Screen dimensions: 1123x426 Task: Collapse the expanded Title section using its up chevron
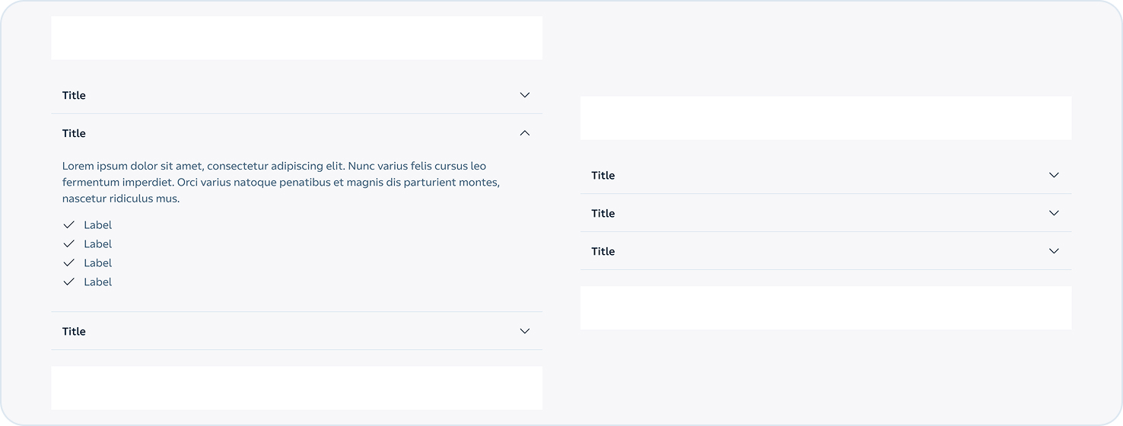click(524, 133)
